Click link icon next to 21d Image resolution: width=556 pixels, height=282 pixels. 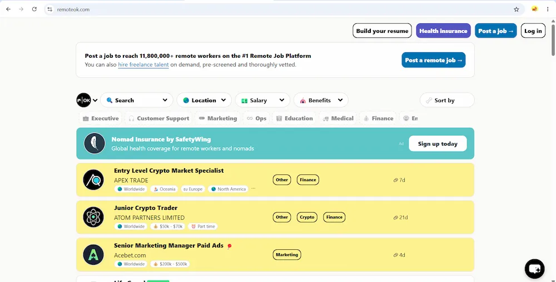(395, 218)
